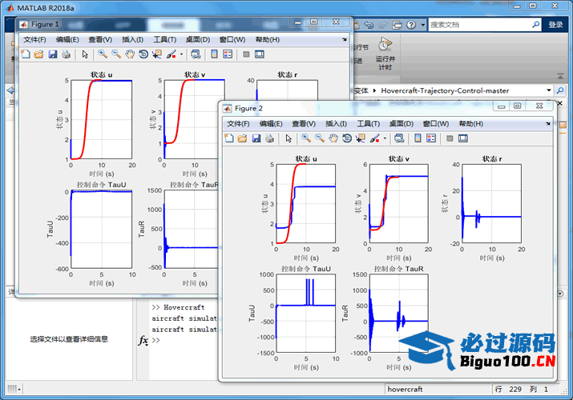The image size is (573, 400).
Task: Toggle Zoom In tool in Figure 2 toolbar
Action: pyautogui.click(x=306, y=138)
